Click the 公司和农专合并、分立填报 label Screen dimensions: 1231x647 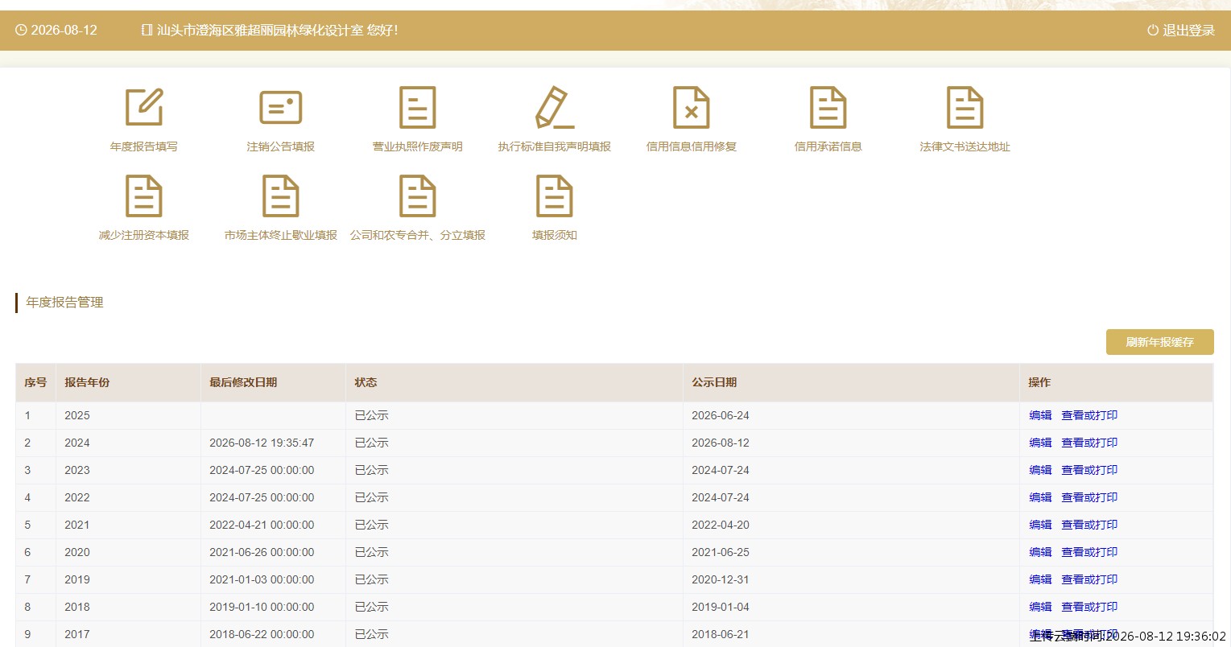418,235
